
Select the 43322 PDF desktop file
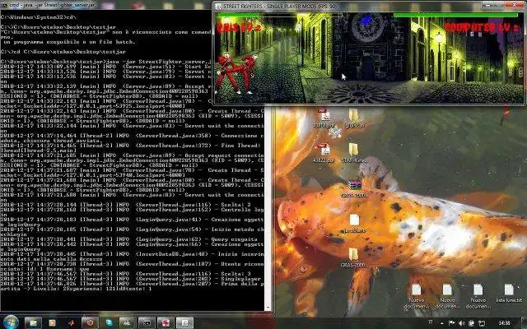coord(324,153)
